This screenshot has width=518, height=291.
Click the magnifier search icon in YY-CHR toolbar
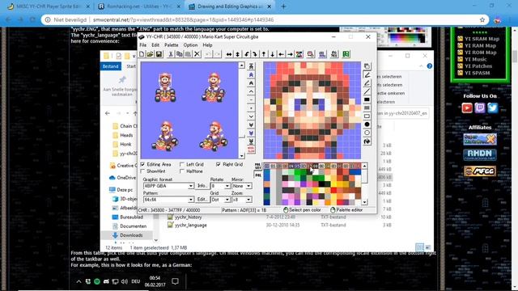point(311,54)
